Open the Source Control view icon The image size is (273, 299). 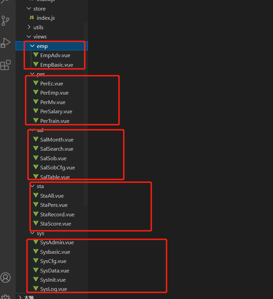5,21
